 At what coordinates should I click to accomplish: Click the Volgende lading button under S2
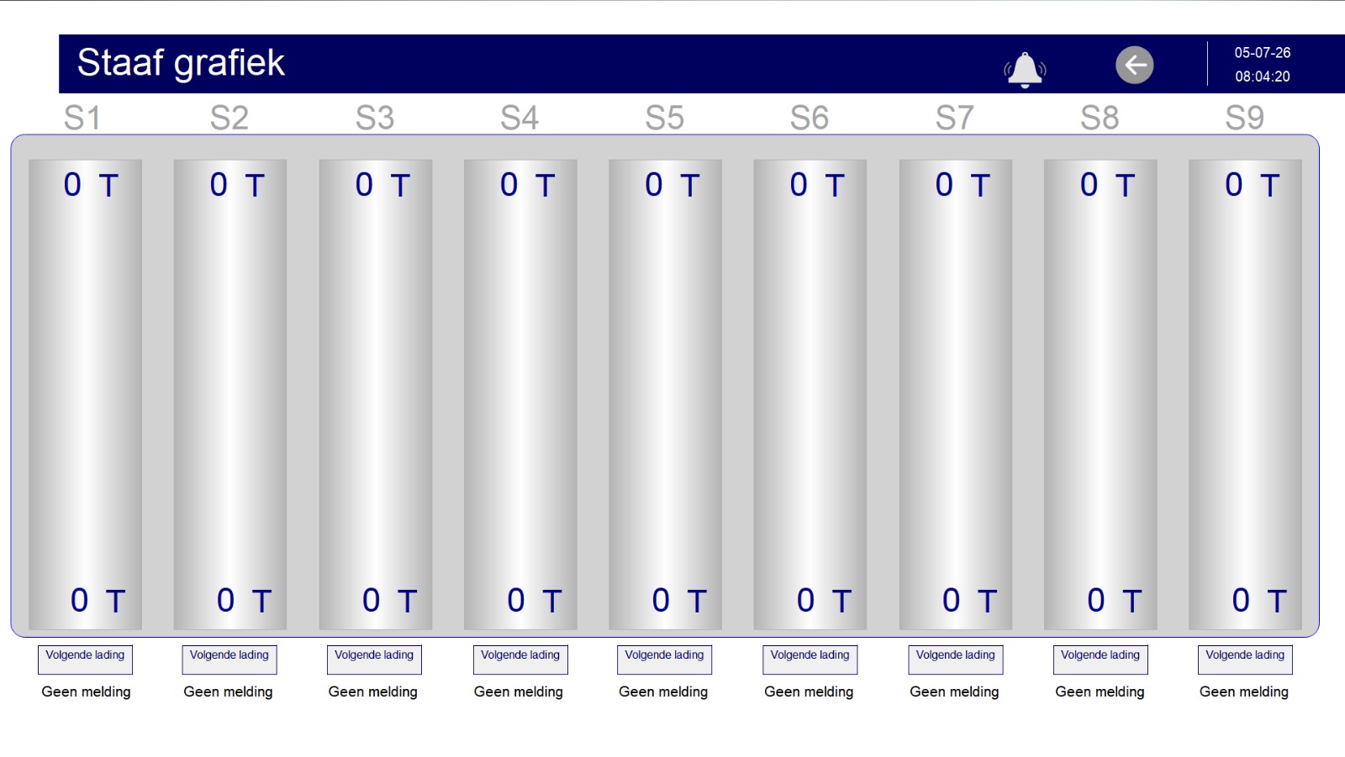point(229,660)
